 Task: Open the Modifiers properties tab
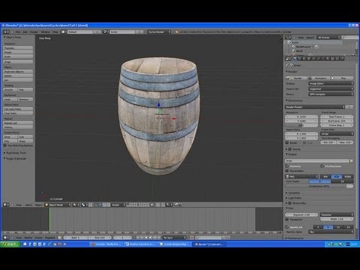tap(319, 58)
